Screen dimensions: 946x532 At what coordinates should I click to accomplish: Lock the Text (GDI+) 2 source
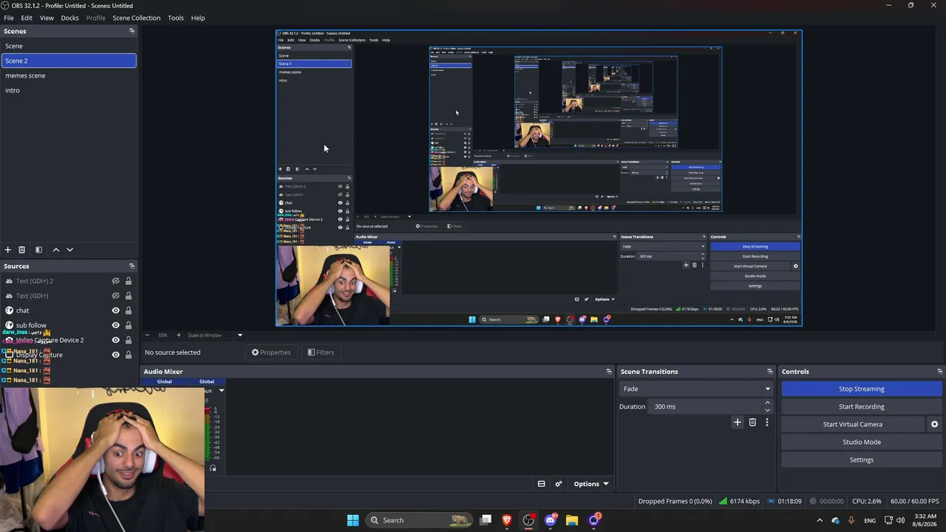point(129,281)
